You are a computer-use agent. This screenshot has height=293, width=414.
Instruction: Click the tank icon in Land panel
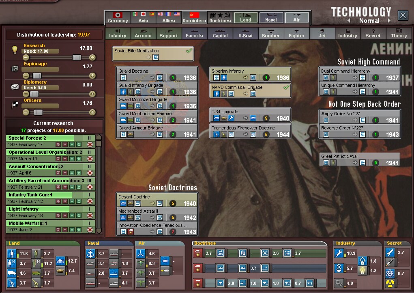click(60, 261)
